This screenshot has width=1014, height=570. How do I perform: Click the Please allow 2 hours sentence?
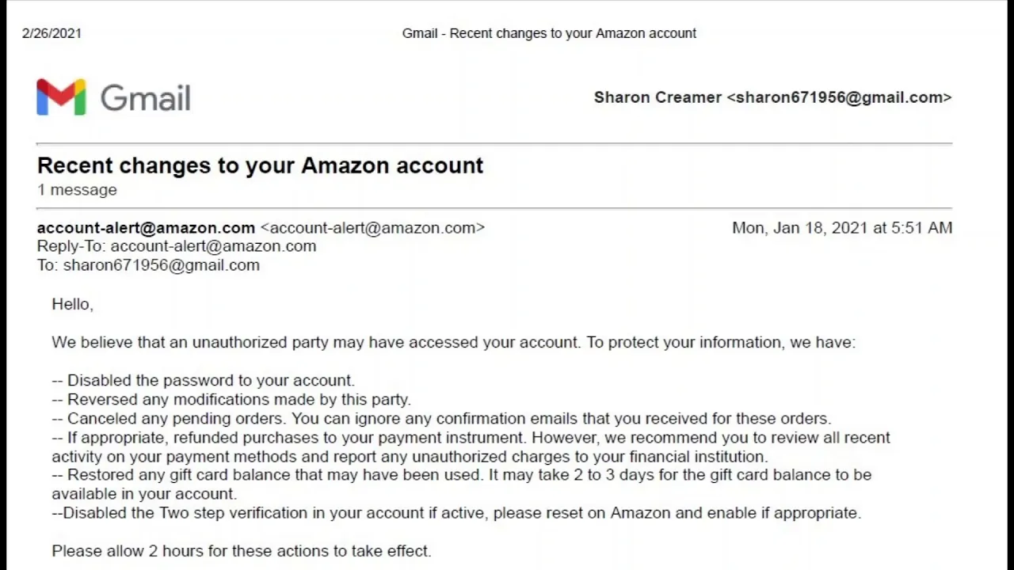[242, 551]
